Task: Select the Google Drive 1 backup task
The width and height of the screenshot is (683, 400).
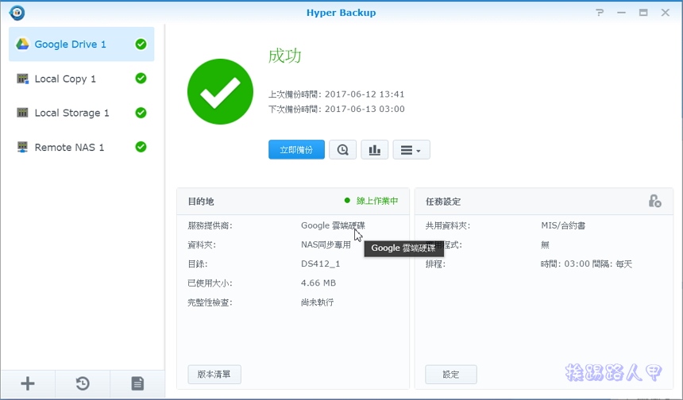Action: click(82, 44)
